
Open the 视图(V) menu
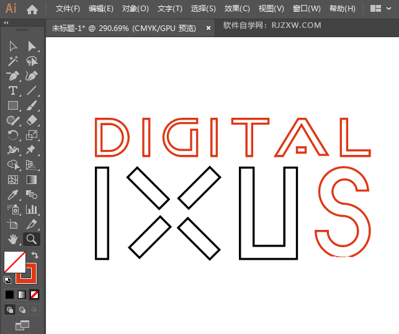coord(271,9)
